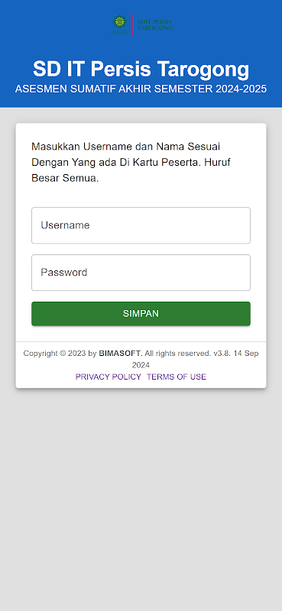Open the TERMS OF USE link

(177, 377)
